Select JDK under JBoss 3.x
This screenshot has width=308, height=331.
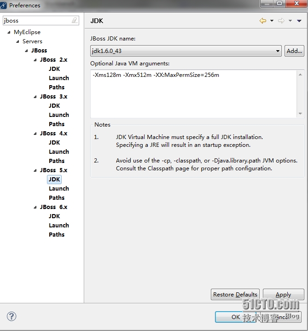click(x=54, y=105)
